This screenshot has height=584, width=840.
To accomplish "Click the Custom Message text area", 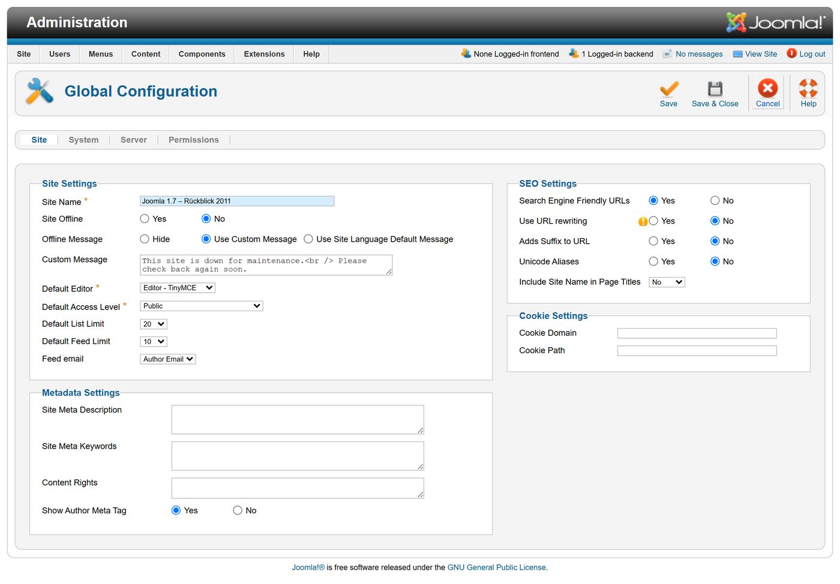I will click(x=266, y=266).
